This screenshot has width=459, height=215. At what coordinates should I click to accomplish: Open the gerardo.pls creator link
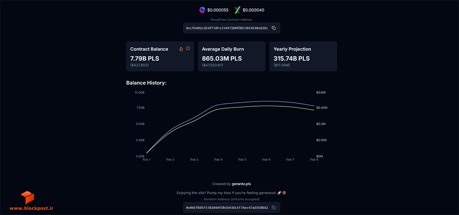pyautogui.click(x=241, y=184)
